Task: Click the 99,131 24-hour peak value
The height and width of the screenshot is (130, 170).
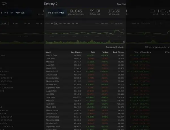Action: tap(95, 11)
